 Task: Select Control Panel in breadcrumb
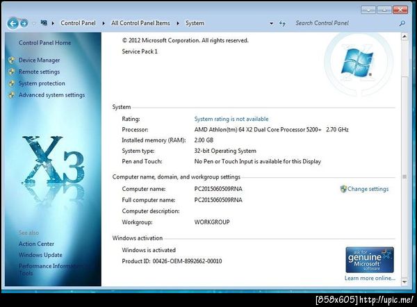[x=78, y=23]
